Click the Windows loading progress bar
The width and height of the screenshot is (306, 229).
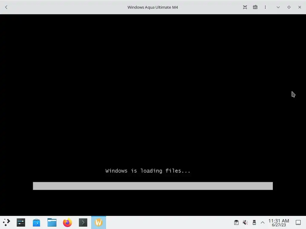point(153,186)
